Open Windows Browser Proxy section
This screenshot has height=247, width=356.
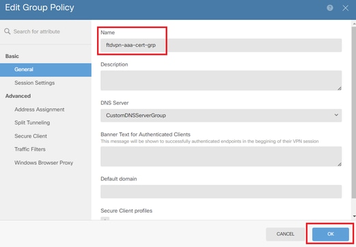tap(44, 163)
